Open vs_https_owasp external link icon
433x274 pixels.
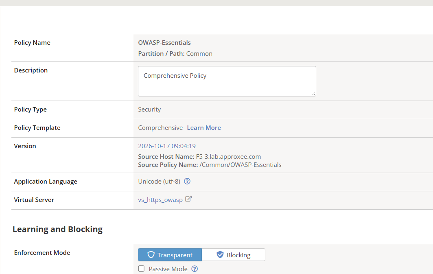pos(188,199)
